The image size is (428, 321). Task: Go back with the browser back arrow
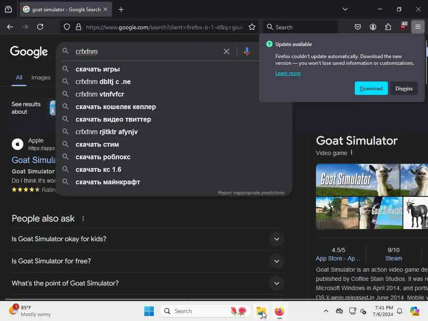pyautogui.click(x=10, y=27)
